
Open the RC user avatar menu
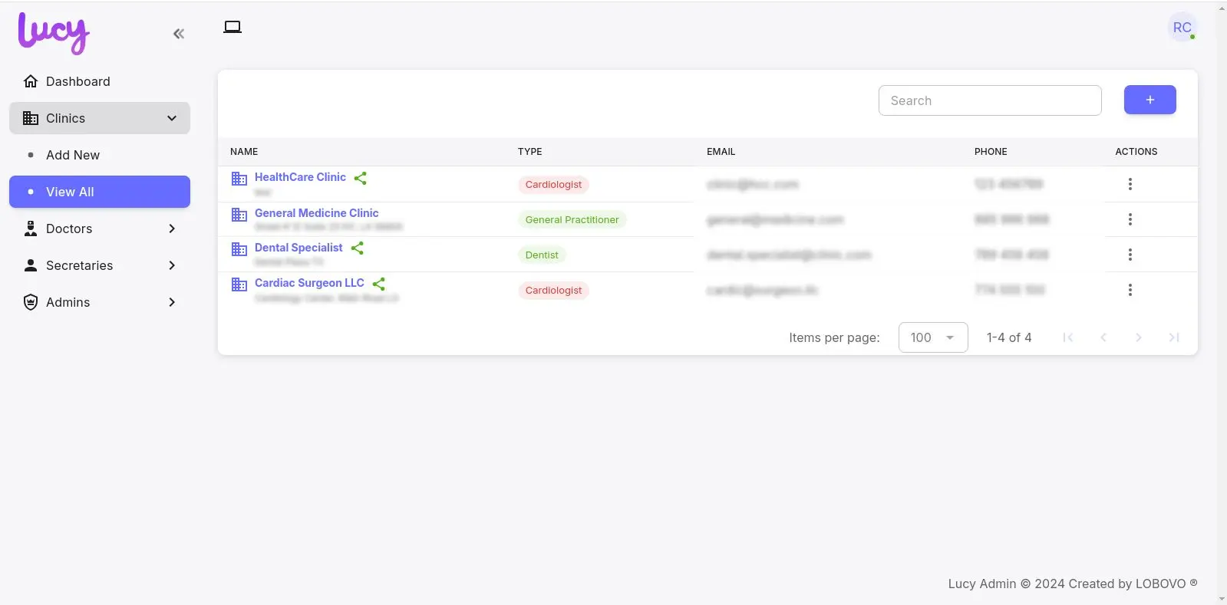point(1182,28)
